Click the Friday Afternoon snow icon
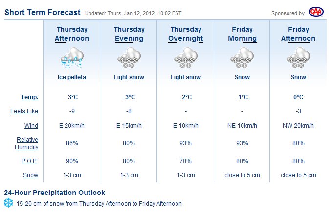 coord(298,58)
